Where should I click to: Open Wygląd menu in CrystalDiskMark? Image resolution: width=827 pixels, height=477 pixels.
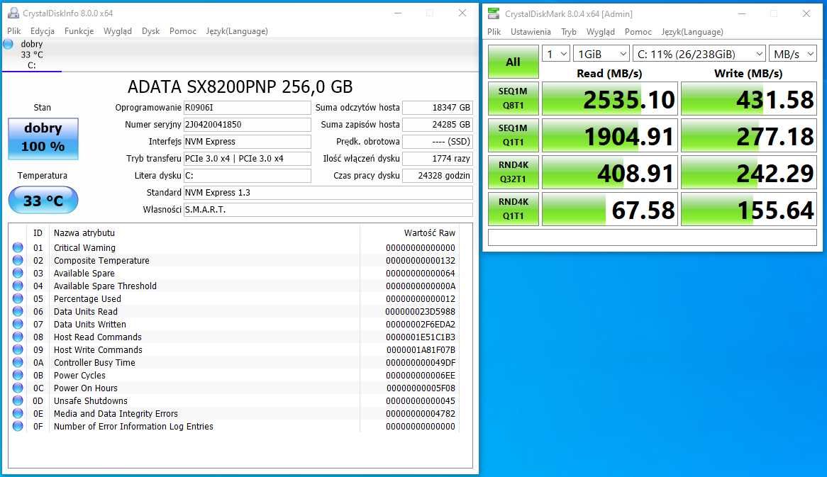pyautogui.click(x=601, y=32)
